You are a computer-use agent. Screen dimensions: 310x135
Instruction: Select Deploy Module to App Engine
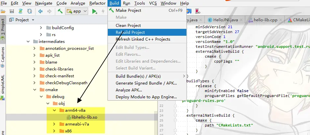coord(147,97)
